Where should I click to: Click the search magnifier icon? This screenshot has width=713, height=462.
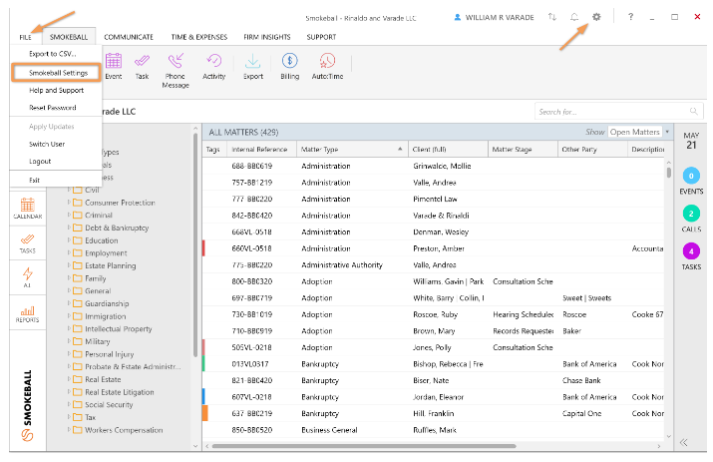(693, 111)
